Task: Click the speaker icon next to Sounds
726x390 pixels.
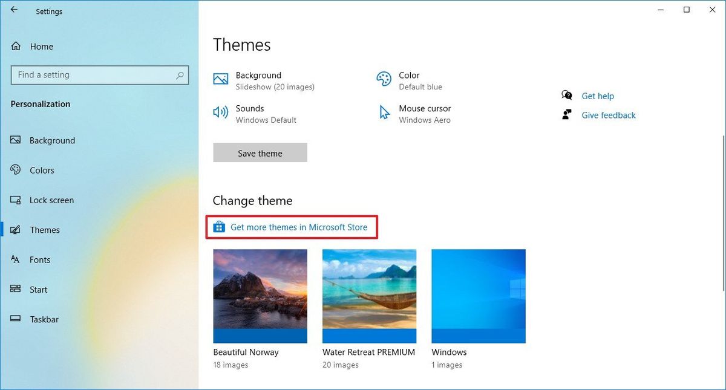Action: point(220,112)
